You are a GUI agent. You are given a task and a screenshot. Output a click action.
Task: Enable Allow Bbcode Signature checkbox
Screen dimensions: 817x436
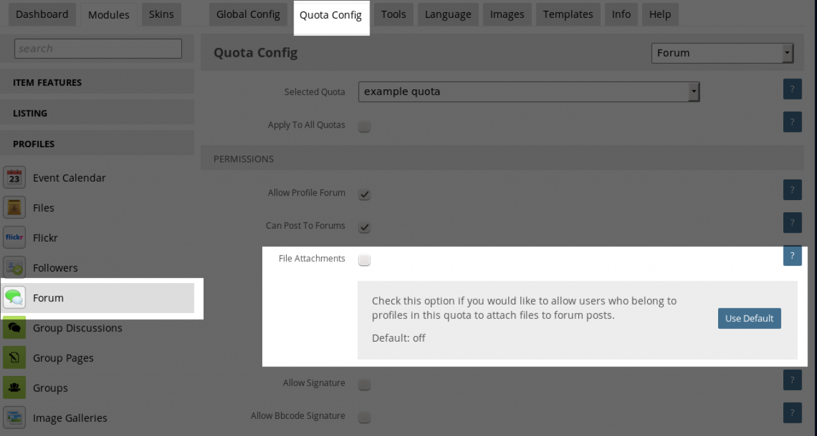click(x=364, y=418)
